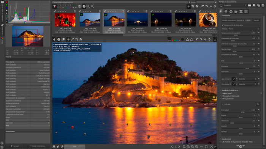Viewport: 266px width, 149px height.
Task: Open Curva tonal 2 mode dropdown
Action: (x=247, y=84)
